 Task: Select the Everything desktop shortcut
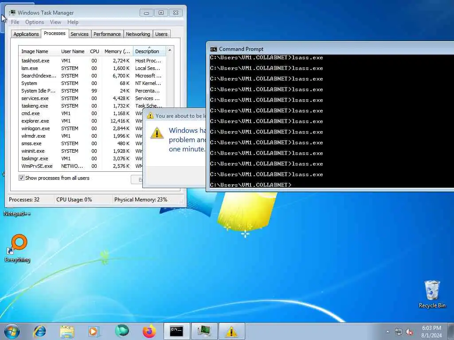[17, 248]
